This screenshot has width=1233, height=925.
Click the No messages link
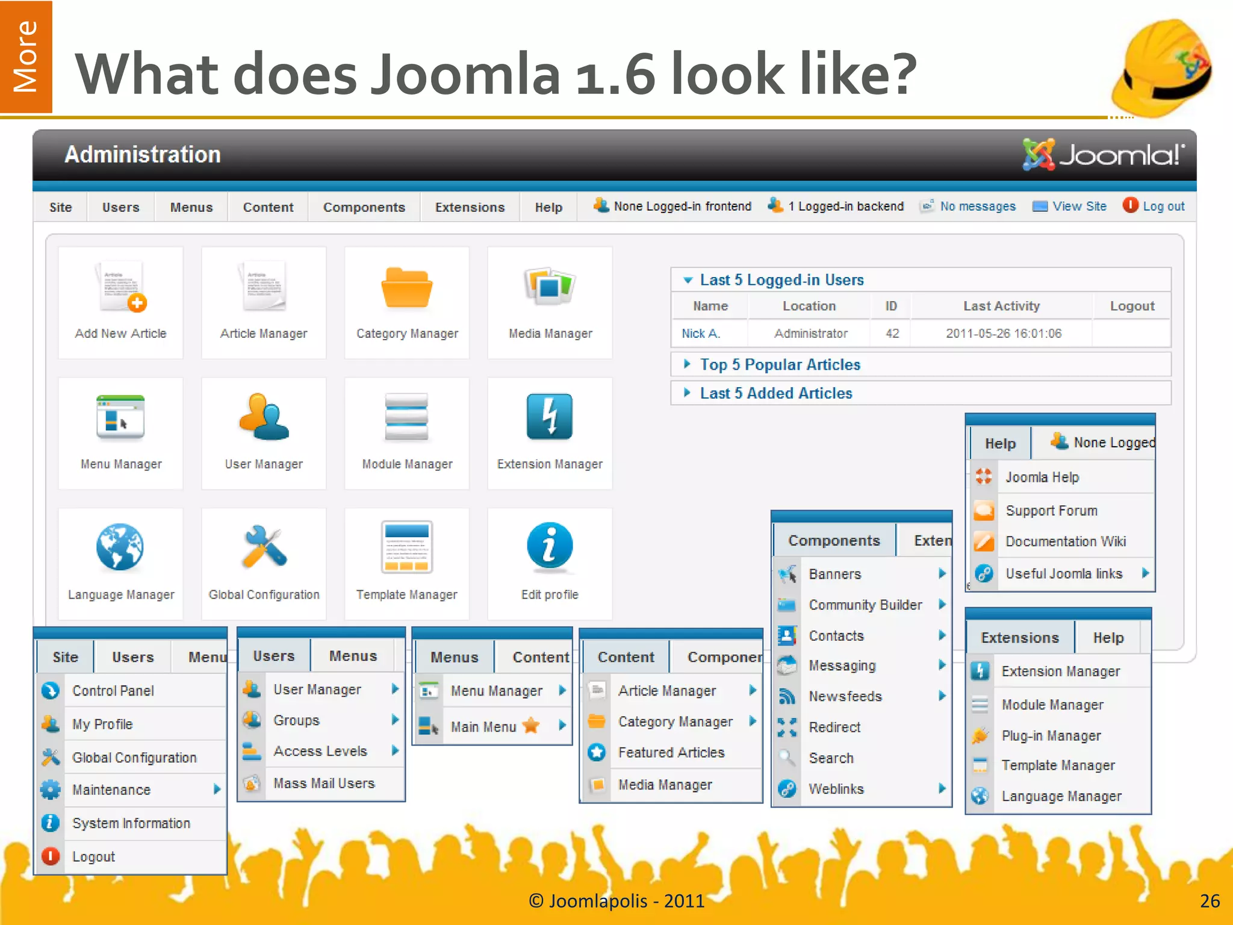pyautogui.click(x=978, y=206)
